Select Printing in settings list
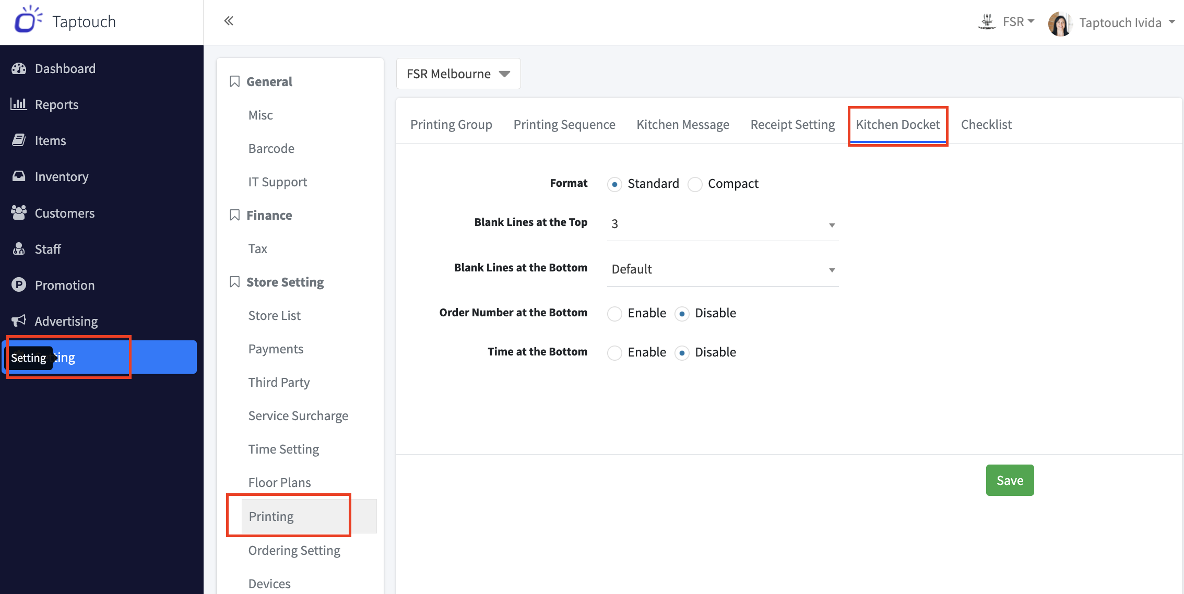This screenshot has height=594, width=1184. click(x=309, y=516)
